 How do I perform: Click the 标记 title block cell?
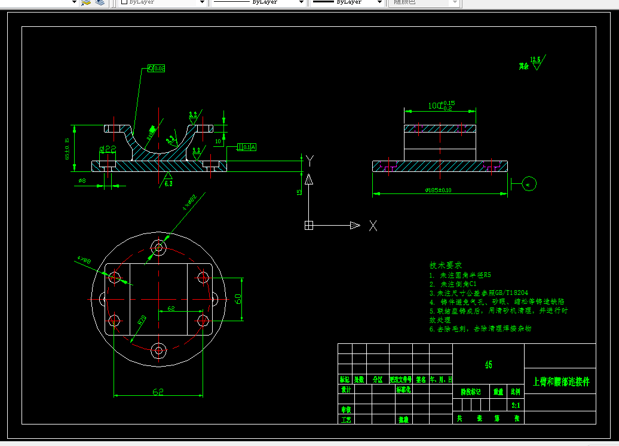click(x=345, y=379)
